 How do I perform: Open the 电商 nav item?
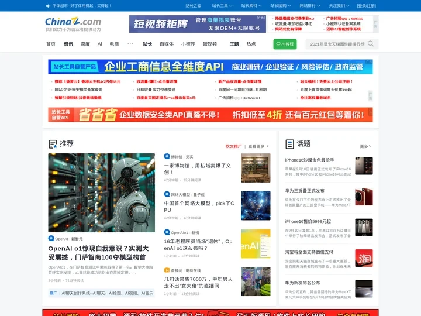(114, 44)
